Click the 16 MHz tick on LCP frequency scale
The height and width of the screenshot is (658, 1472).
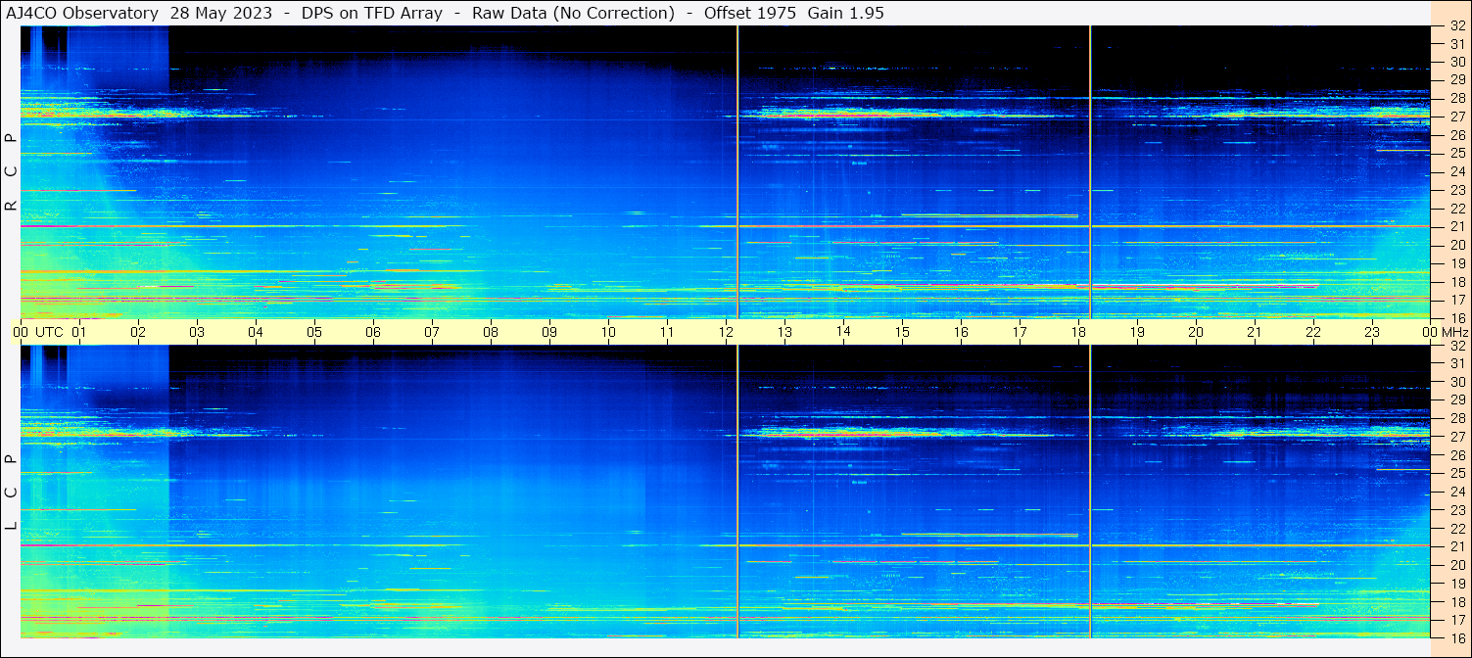(1456, 637)
